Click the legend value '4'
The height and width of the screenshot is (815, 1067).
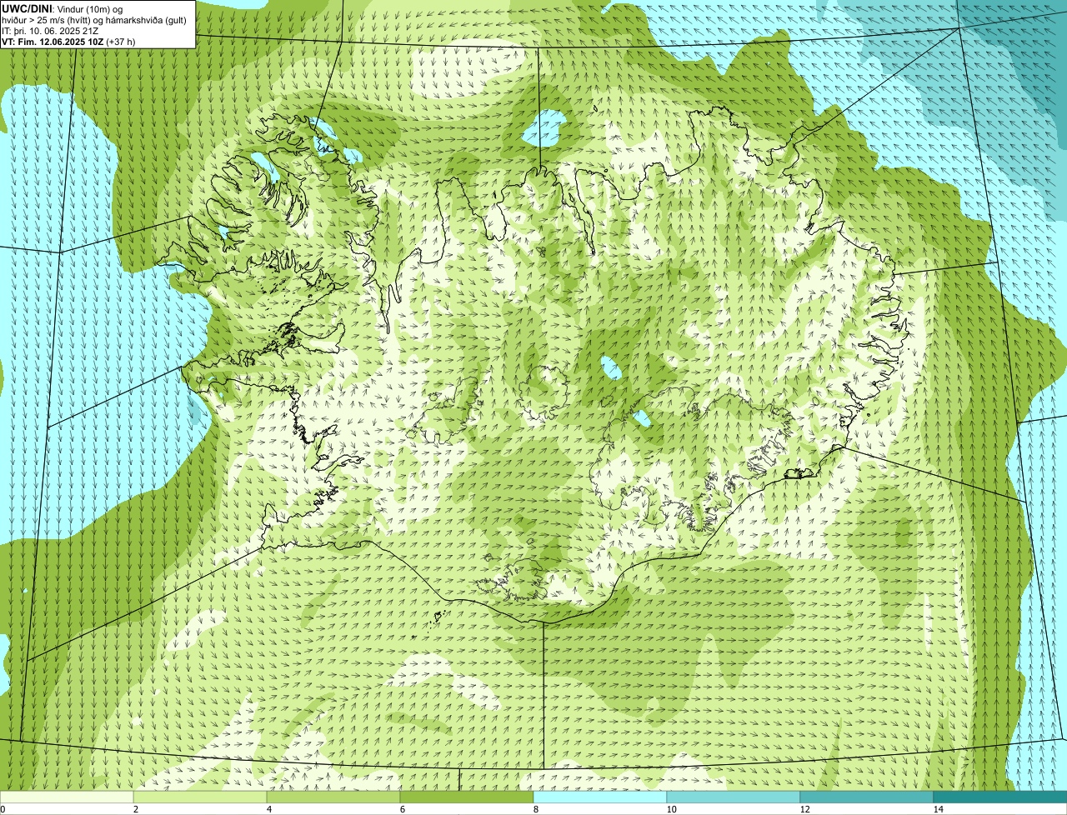pos(268,809)
